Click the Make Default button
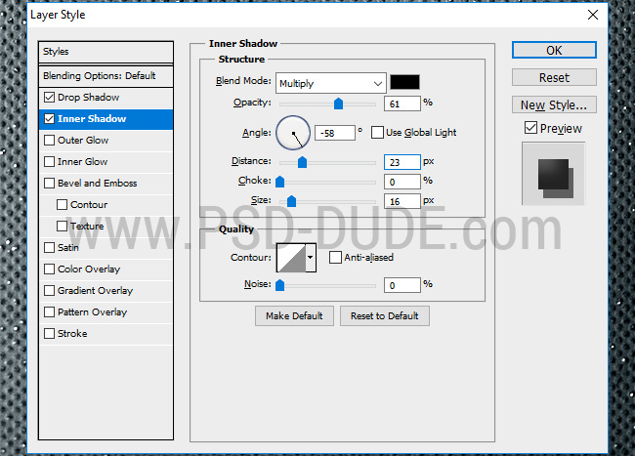This screenshot has width=635, height=456. click(294, 315)
